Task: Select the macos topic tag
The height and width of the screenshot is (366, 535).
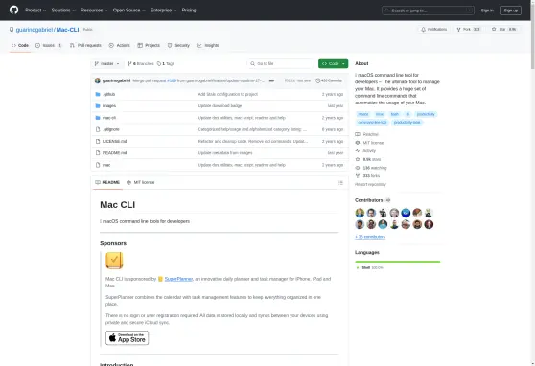Action: click(363, 114)
